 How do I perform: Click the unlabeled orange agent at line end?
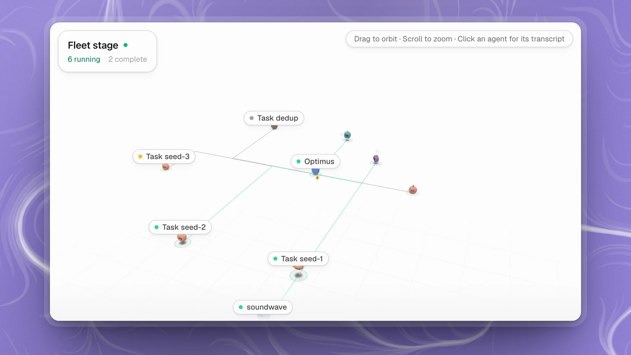413,189
